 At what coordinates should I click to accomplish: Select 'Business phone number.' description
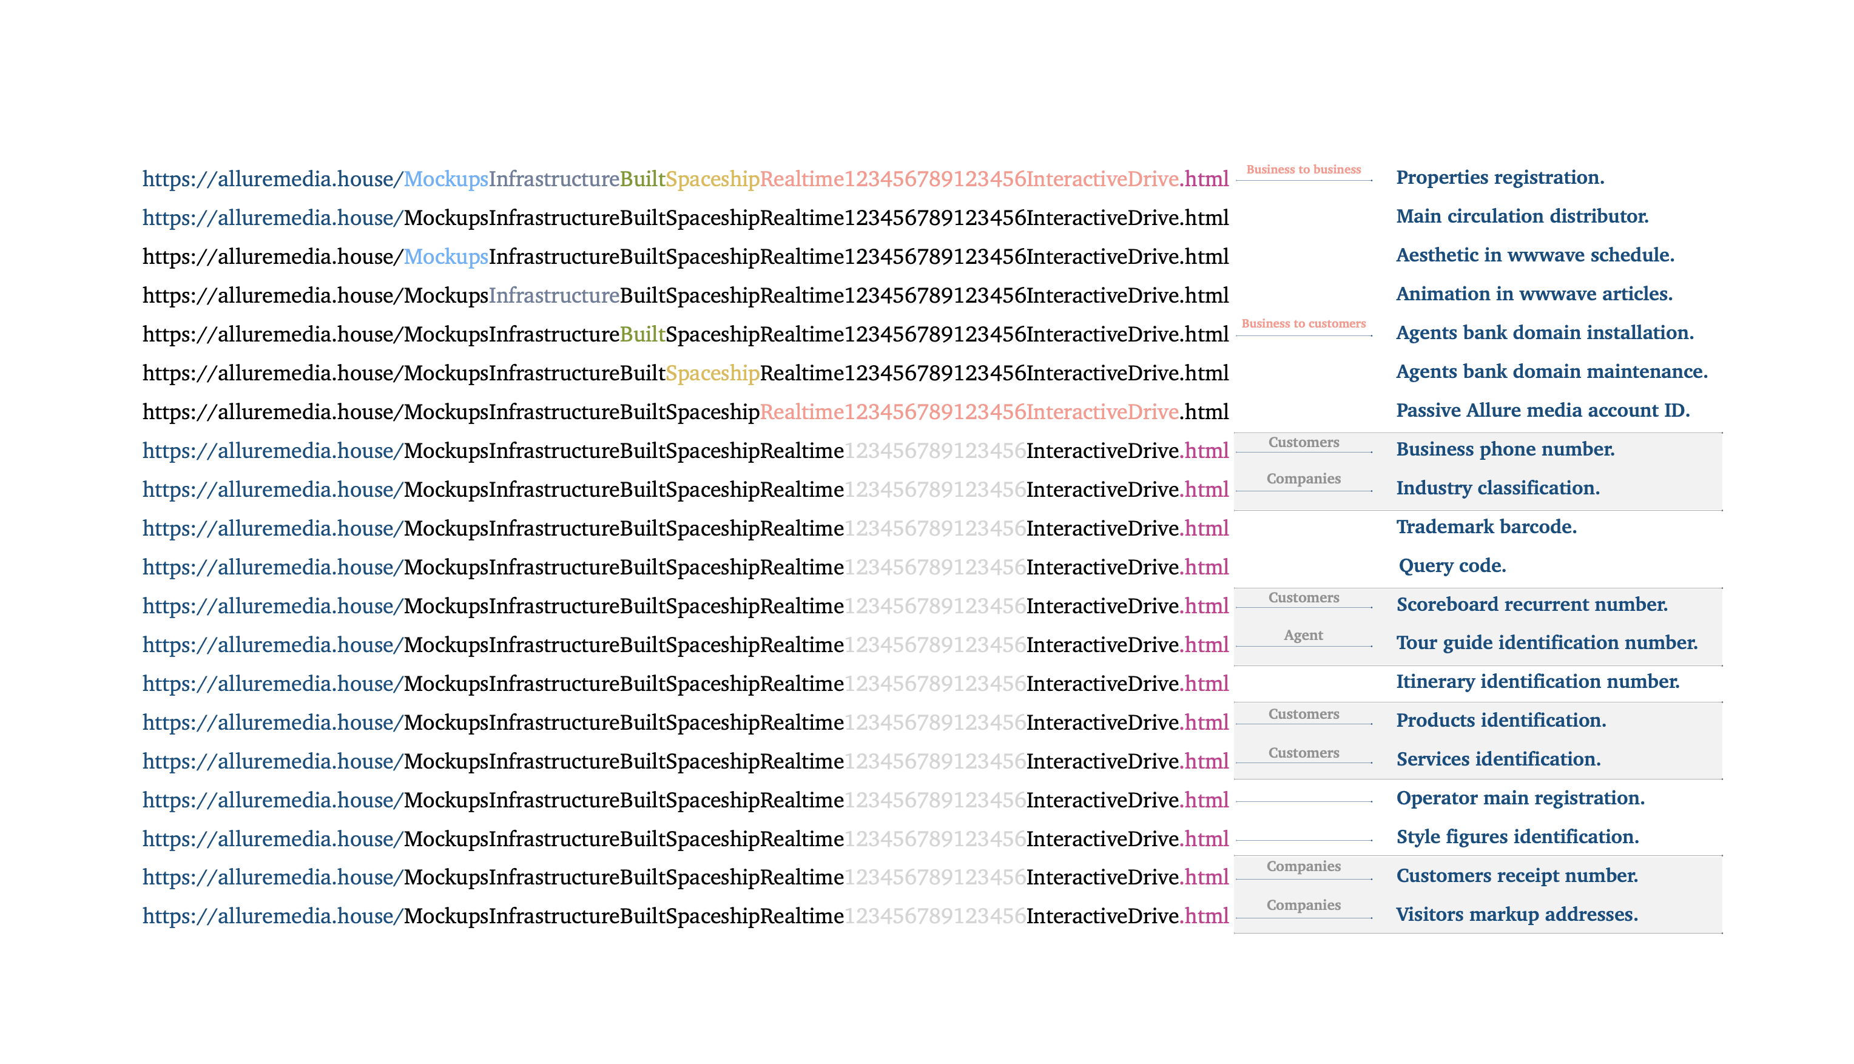click(x=1505, y=450)
